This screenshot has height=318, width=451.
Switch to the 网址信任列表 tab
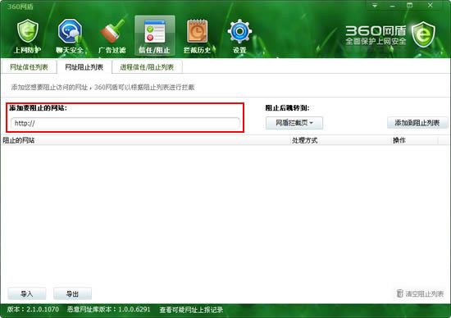(29, 67)
